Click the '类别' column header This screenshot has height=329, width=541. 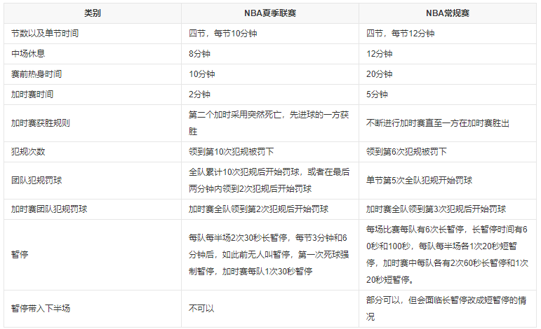tap(93, 13)
